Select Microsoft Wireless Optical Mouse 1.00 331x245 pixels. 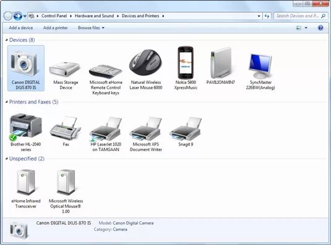[66, 191]
